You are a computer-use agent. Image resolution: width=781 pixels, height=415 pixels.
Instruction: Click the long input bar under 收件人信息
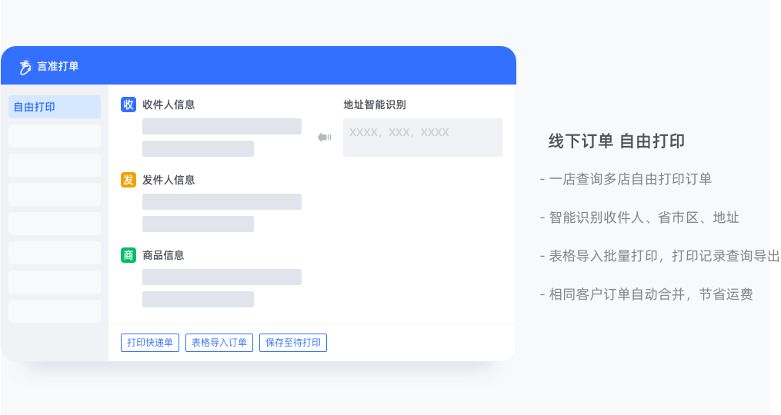222,126
